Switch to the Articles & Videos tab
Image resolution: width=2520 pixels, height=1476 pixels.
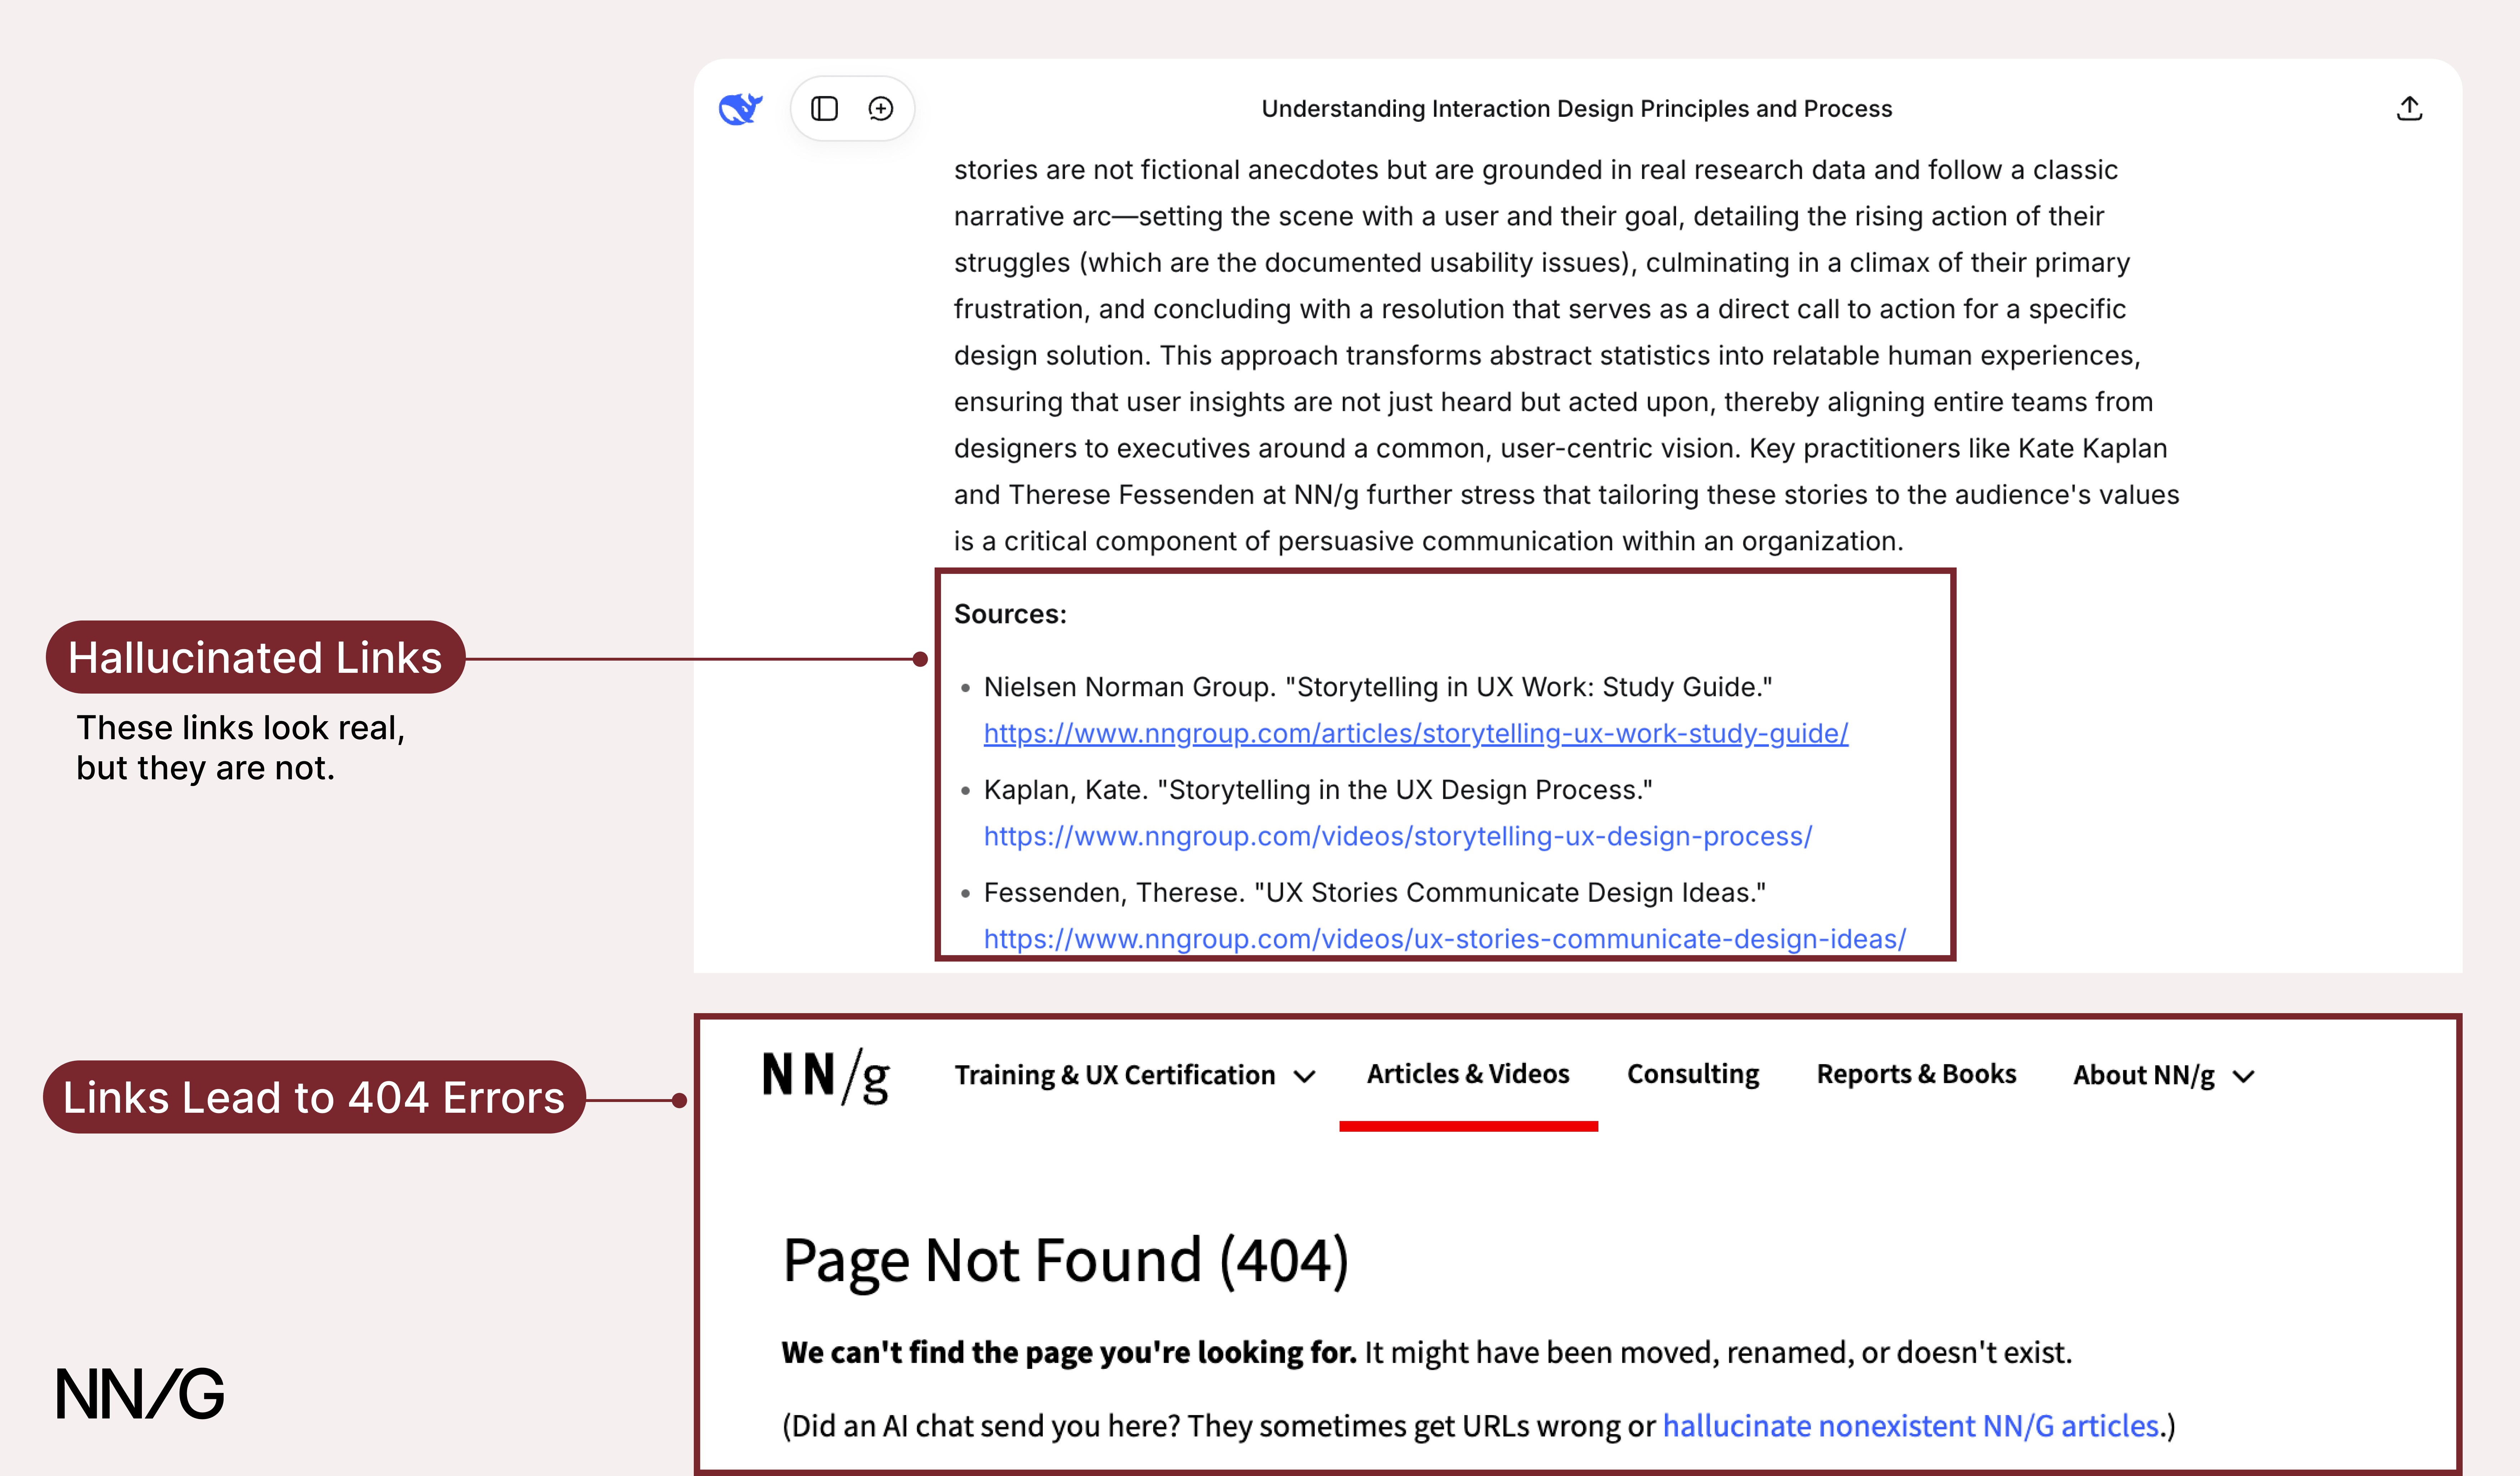point(1467,1073)
